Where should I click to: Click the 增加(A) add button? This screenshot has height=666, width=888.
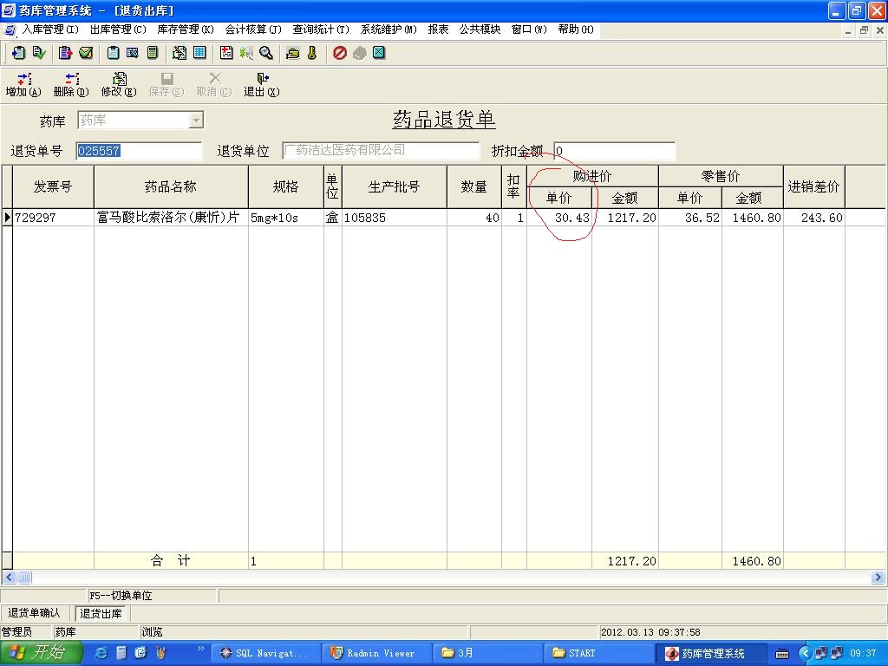(23, 85)
